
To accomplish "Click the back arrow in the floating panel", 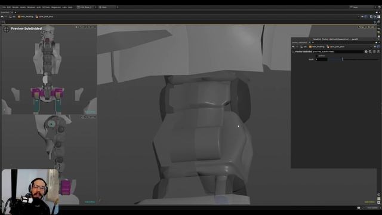I will 293,47.
